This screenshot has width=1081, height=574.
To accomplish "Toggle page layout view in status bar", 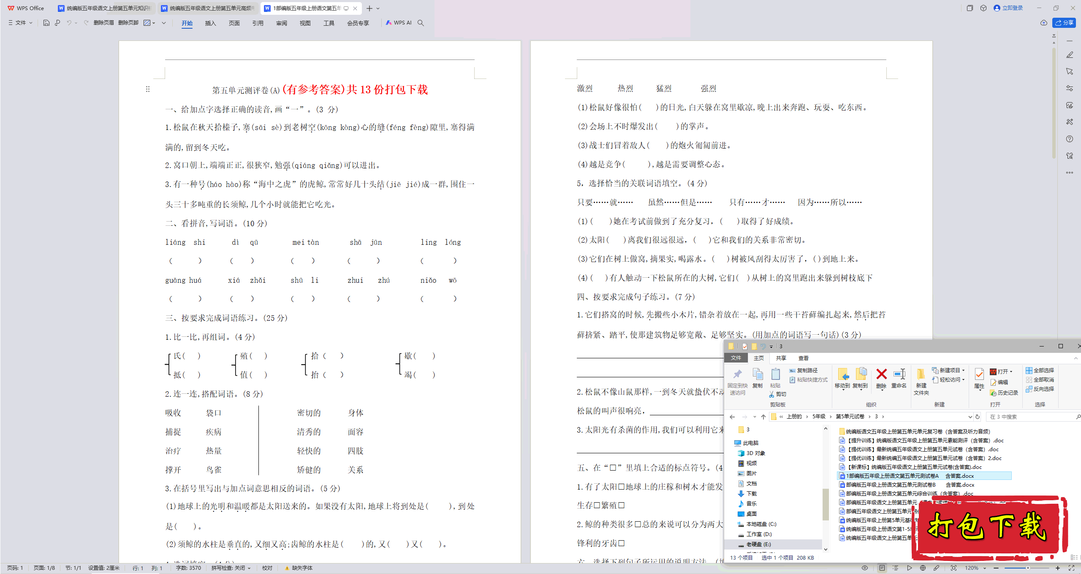I will click(x=882, y=568).
